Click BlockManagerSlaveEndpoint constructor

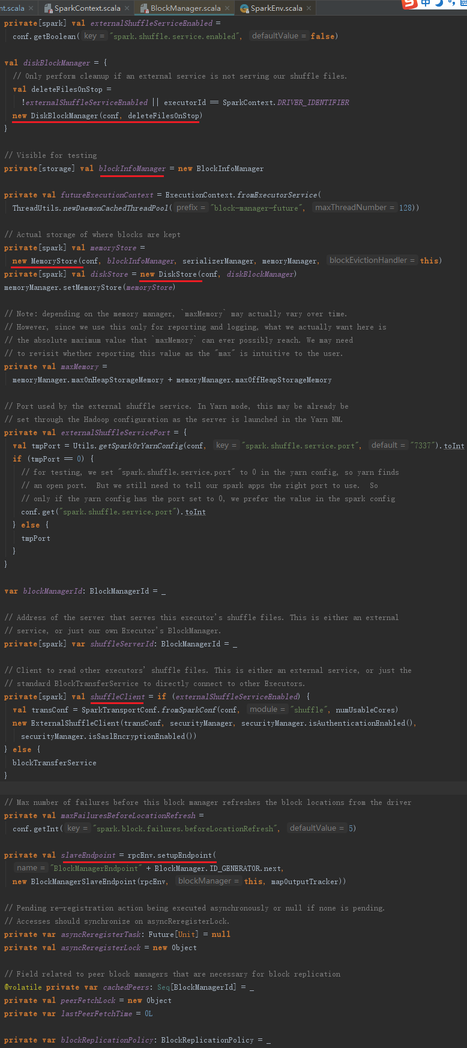click(x=83, y=882)
